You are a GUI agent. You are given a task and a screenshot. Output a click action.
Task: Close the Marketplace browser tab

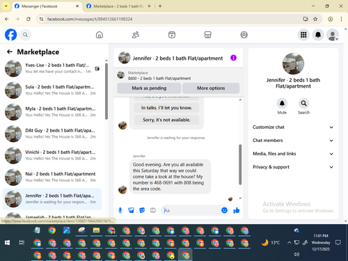point(149,6)
